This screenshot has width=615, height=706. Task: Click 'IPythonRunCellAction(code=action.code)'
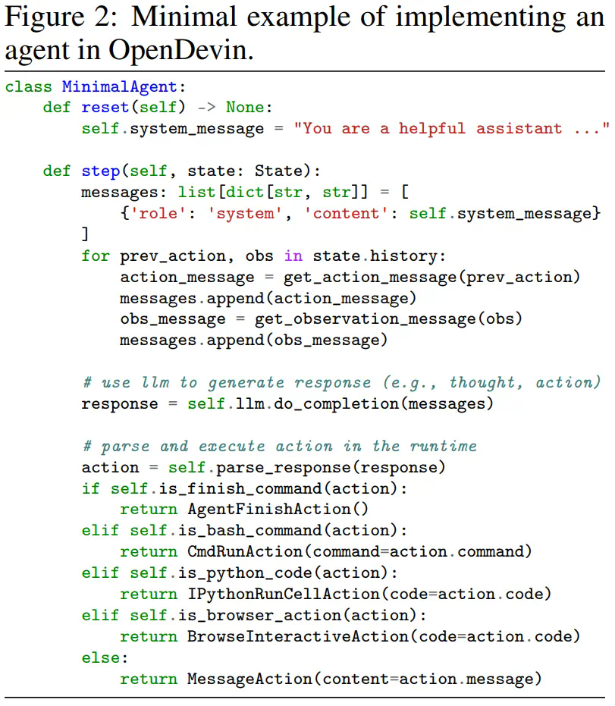coord(369,595)
